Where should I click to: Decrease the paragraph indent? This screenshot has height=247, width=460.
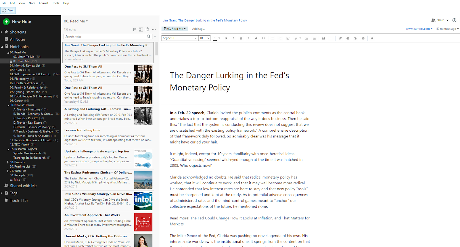pos(306,38)
